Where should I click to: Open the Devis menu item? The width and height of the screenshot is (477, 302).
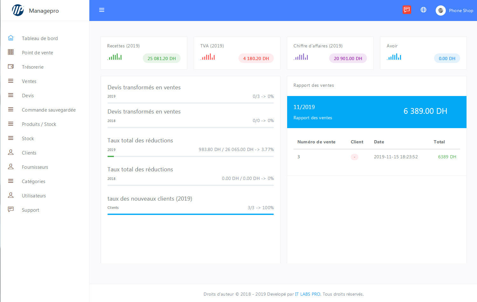tap(28, 96)
